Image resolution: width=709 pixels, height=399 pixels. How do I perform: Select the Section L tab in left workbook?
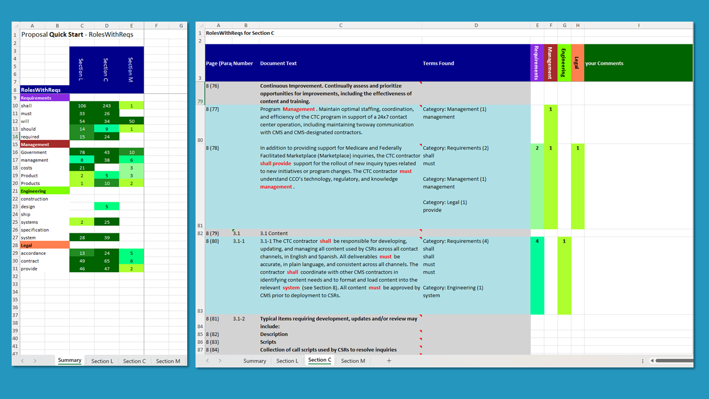coord(102,361)
